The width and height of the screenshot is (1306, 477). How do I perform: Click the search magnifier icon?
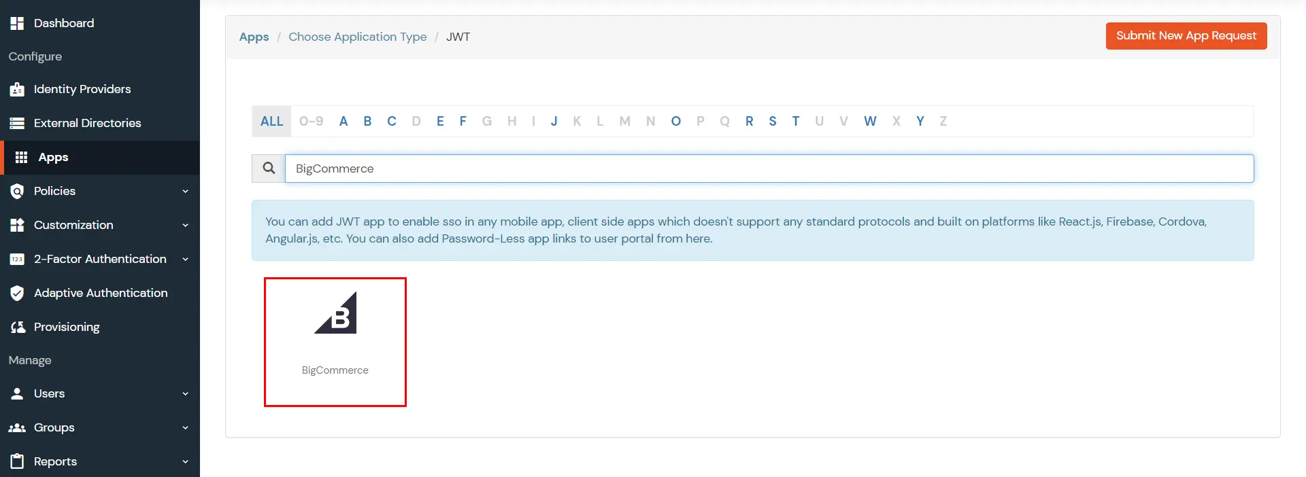[269, 169]
